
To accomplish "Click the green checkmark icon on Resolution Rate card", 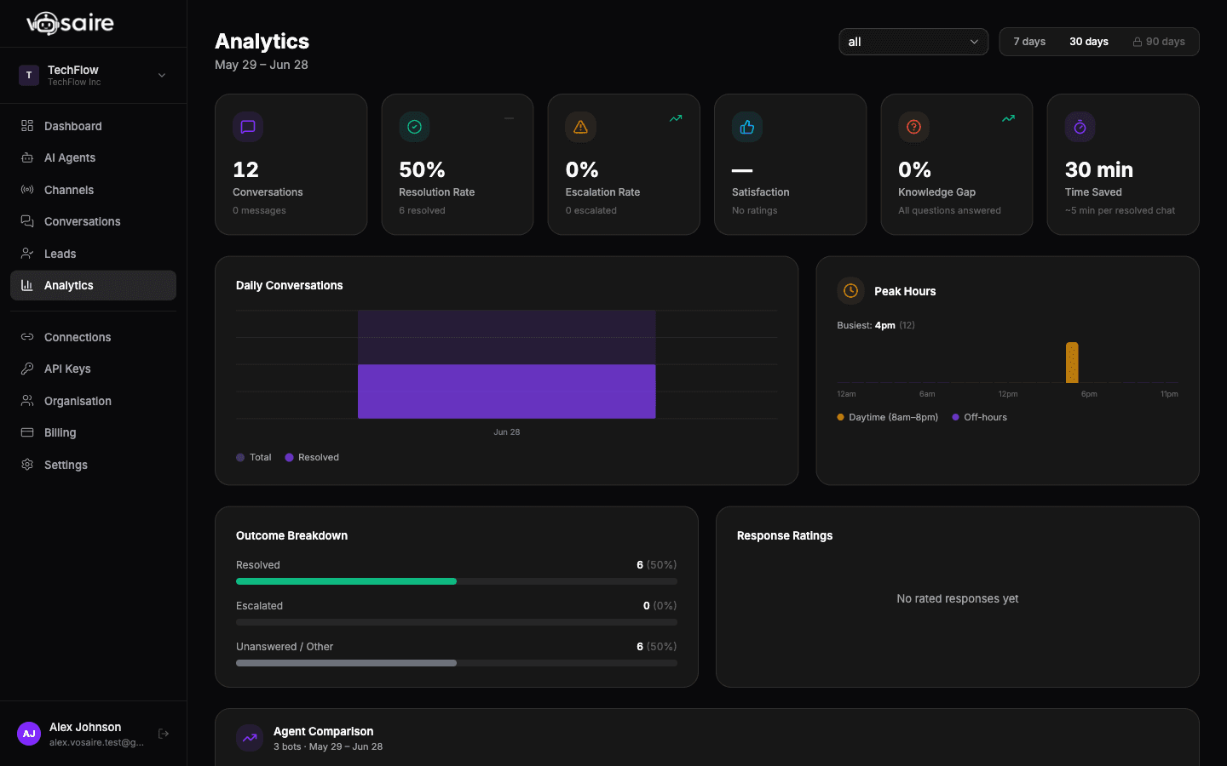I will 414,127.
